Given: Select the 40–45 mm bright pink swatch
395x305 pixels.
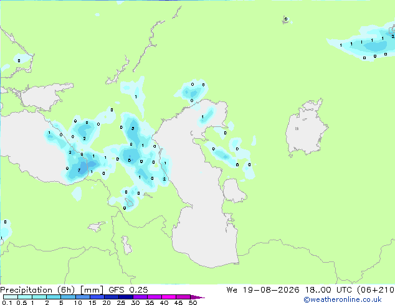Looking at the screenshot, I should (x=169, y=297).
